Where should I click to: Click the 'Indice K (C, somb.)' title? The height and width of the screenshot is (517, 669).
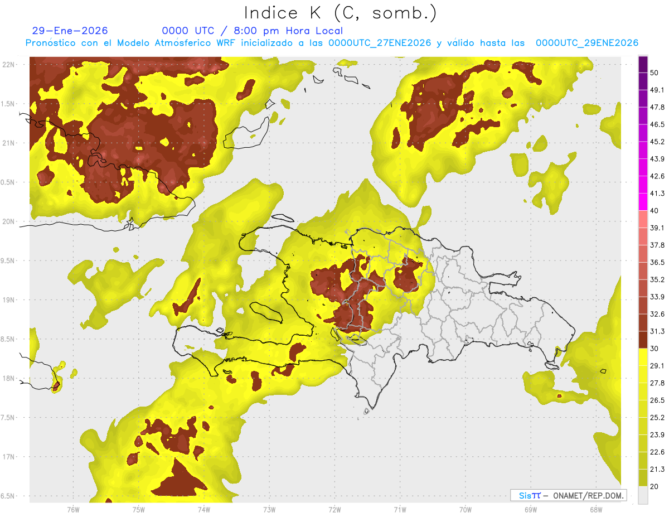[340, 13]
